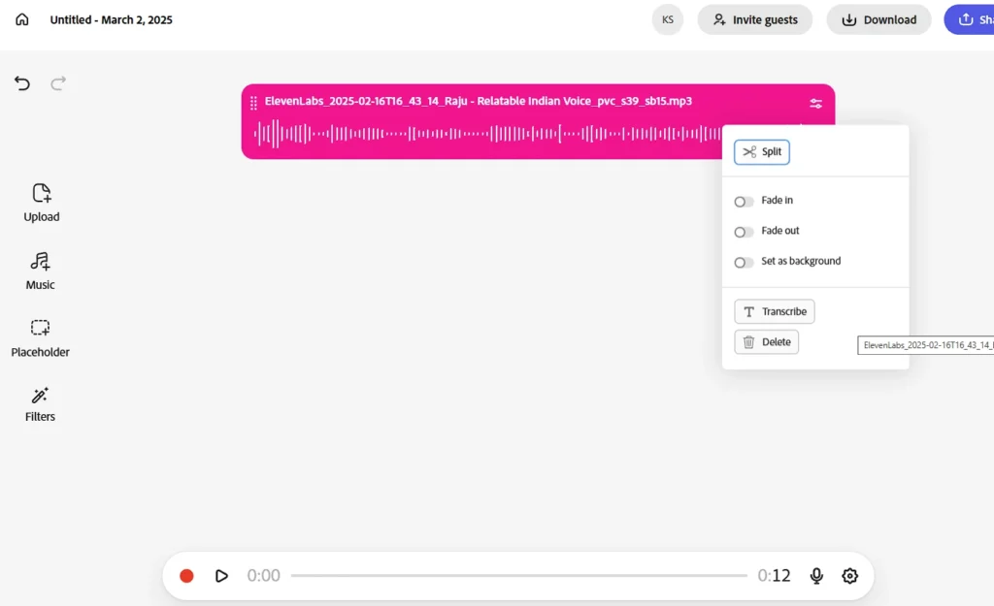
Task: Delete the selected clip
Action: click(766, 341)
